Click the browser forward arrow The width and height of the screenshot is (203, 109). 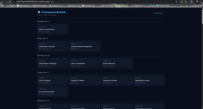pyautogui.click(x=6, y=2)
